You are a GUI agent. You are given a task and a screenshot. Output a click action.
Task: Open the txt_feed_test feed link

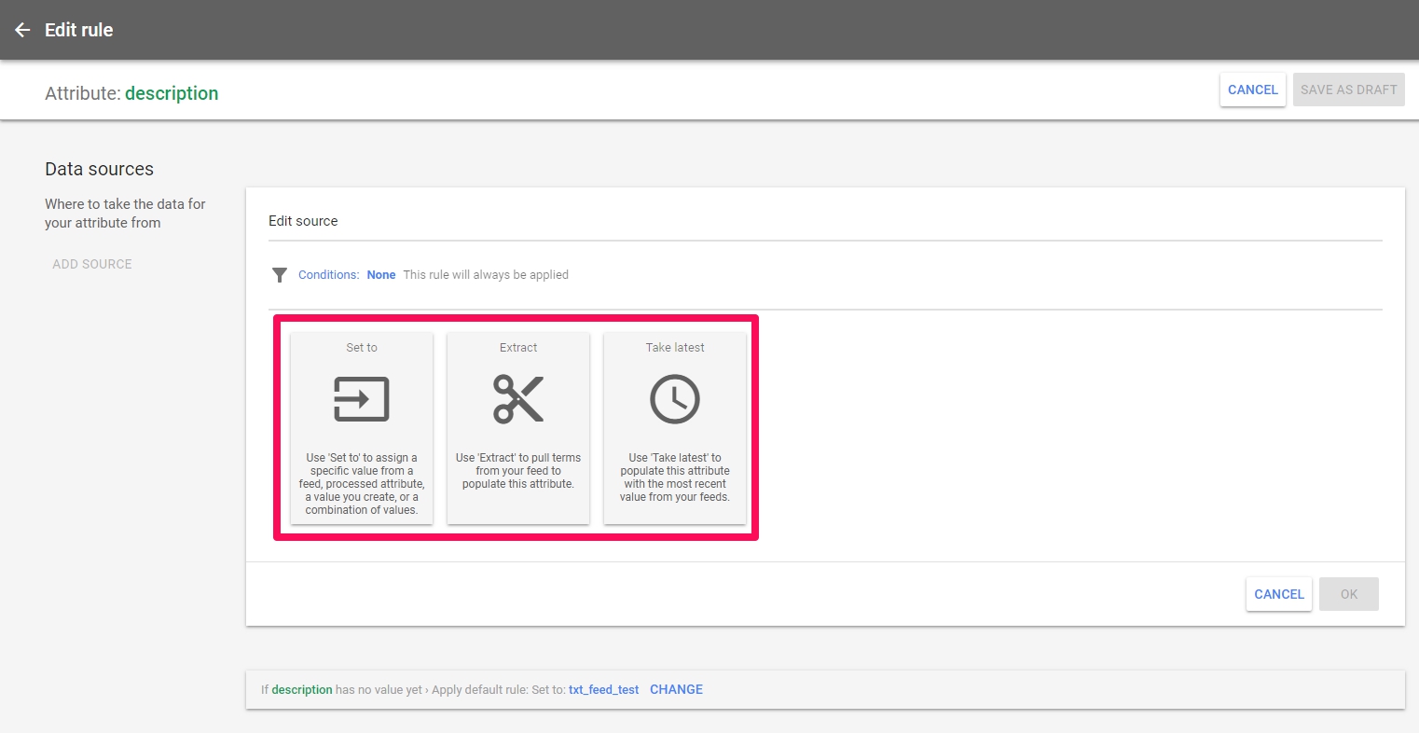click(603, 690)
